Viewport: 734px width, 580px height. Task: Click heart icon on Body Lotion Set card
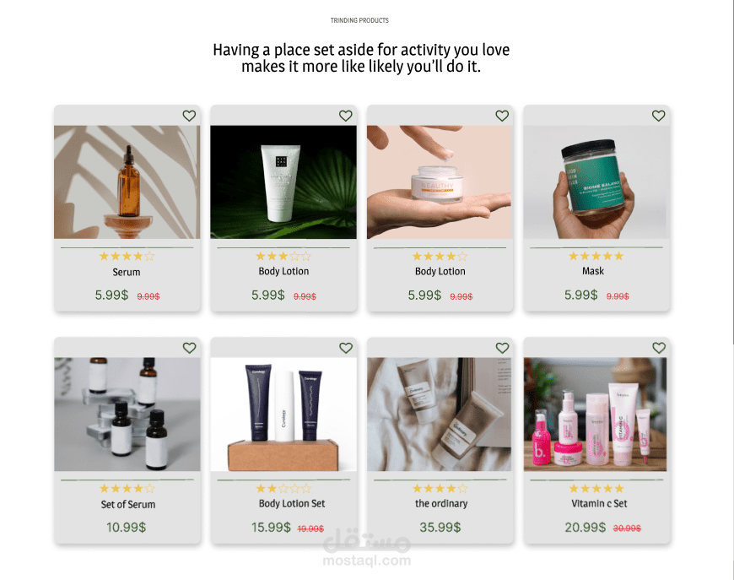click(345, 348)
